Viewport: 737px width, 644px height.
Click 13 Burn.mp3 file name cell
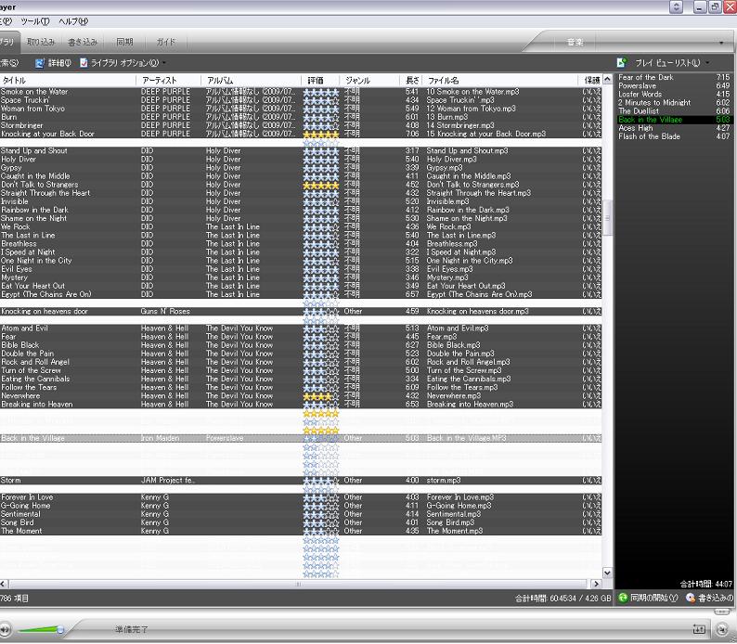[447, 117]
